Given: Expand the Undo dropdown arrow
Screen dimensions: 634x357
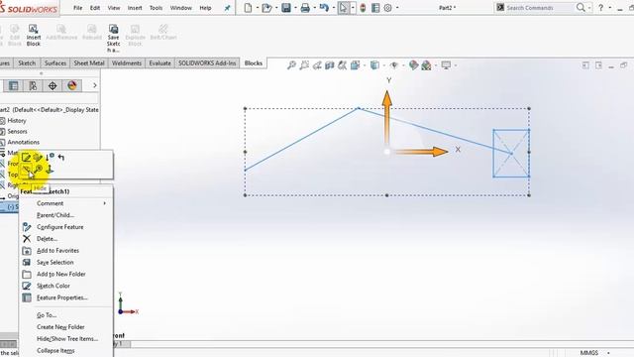Looking at the screenshot, I should (334, 8).
